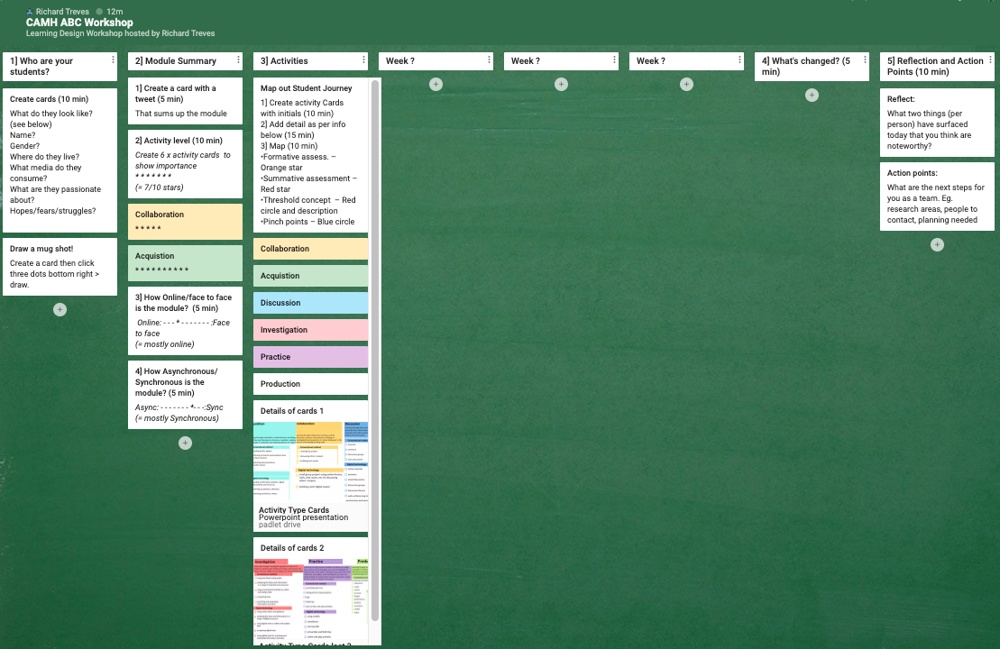Open the 'Draw a mug shot!' post
This screenshot has height=649, width=1000.
(60, 267)
